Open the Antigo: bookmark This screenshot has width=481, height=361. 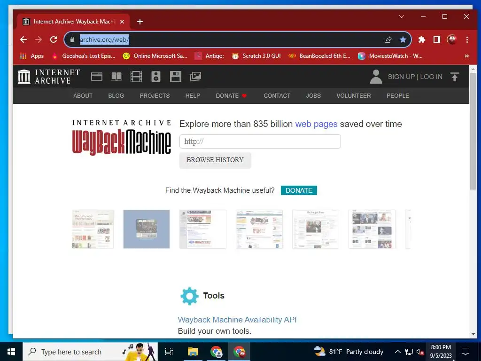coord(210,56)
